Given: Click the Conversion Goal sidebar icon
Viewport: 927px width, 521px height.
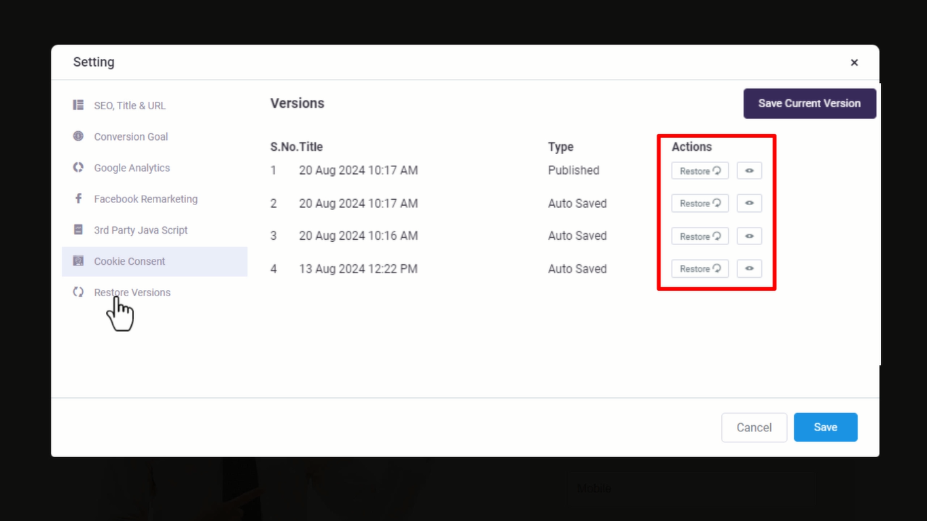Looking at the screenshot, I should [78, 137].
